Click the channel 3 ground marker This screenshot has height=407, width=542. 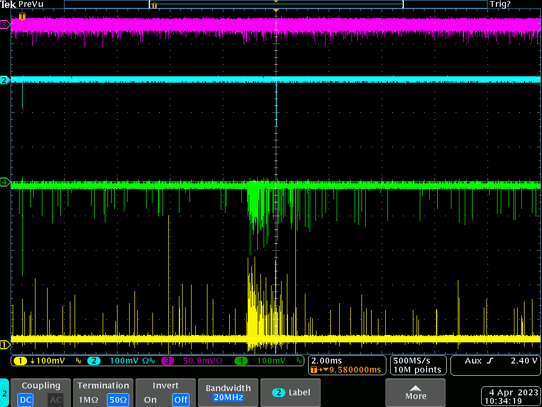click(5, 25)
